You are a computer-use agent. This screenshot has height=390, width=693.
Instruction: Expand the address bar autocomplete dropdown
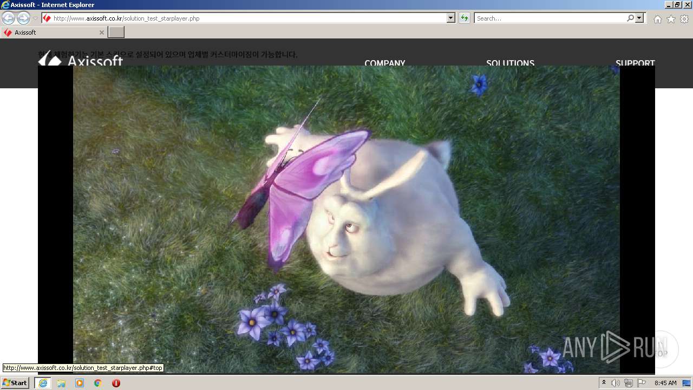[x=451, y=18]
